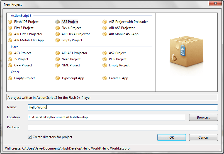Select ActionScript 3 AIR AS3 Projector icon
224x154 pixels.
click(x=105, y=28)
